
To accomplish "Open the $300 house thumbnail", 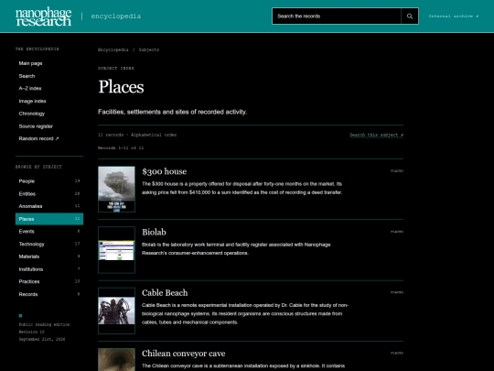I will tap(116, 190).
